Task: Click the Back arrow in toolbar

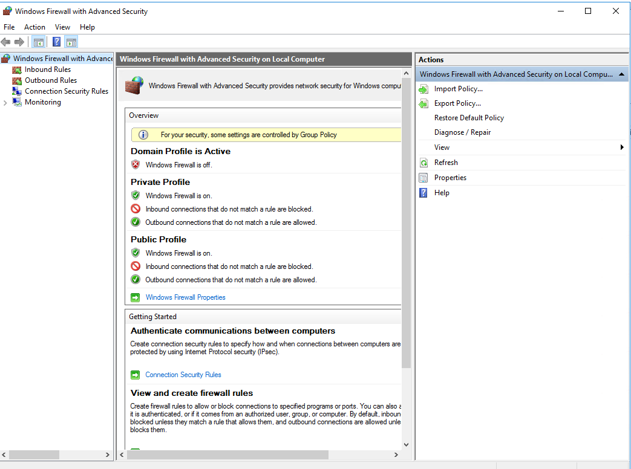Action: tap(6, 42)
